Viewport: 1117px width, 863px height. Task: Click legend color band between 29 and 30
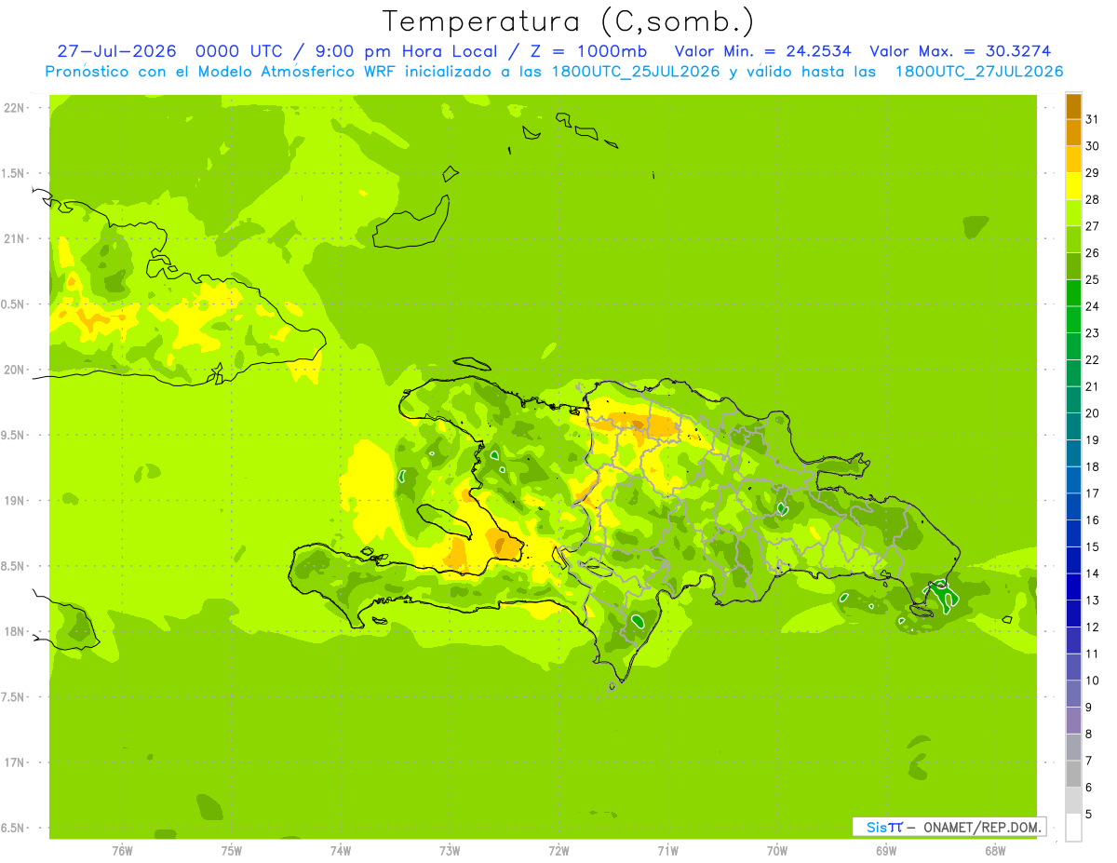pyautogui.click(x=1073, y=159)
